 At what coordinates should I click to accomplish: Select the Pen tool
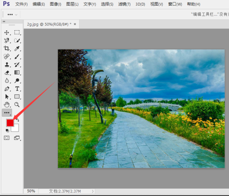[7, 89]
